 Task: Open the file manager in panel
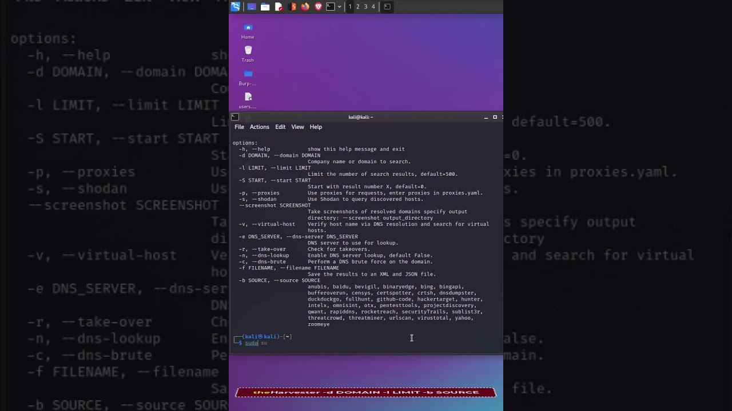tap(265, 6)
